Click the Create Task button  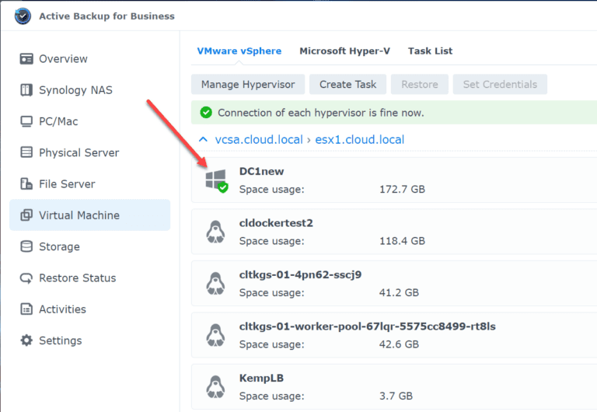tap(347, 84)
